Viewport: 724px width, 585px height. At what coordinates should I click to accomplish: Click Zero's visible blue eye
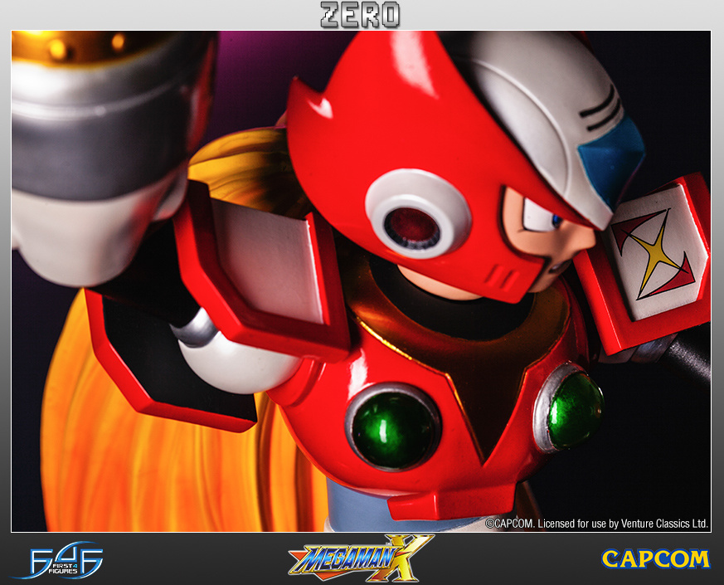[555, 220]
